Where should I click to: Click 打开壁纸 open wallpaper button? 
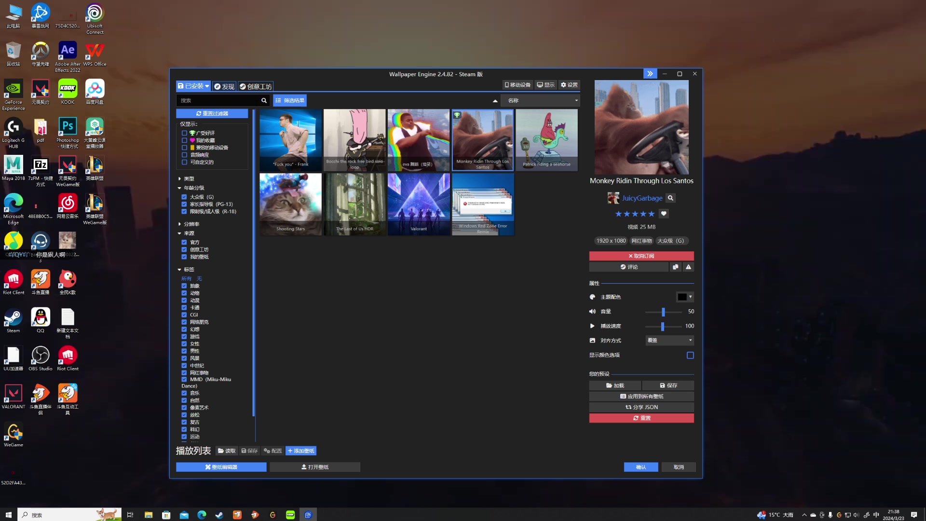[x=315, y=467]
